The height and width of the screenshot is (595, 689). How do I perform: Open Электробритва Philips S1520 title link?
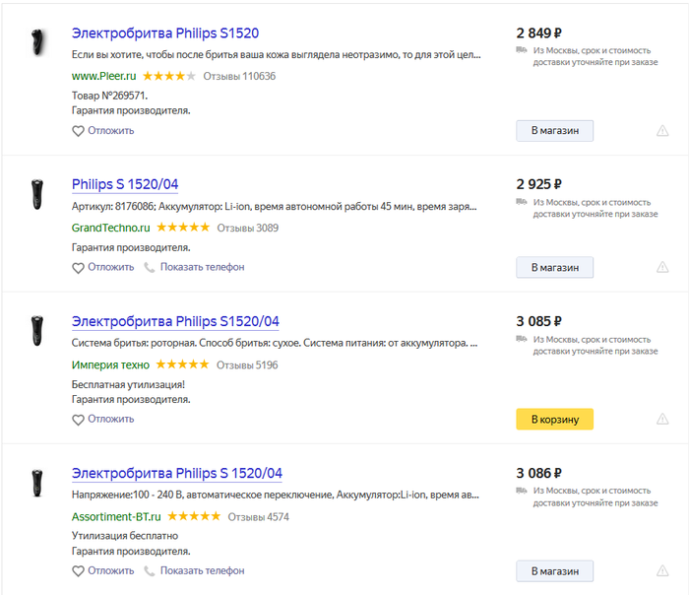[165, 33]
